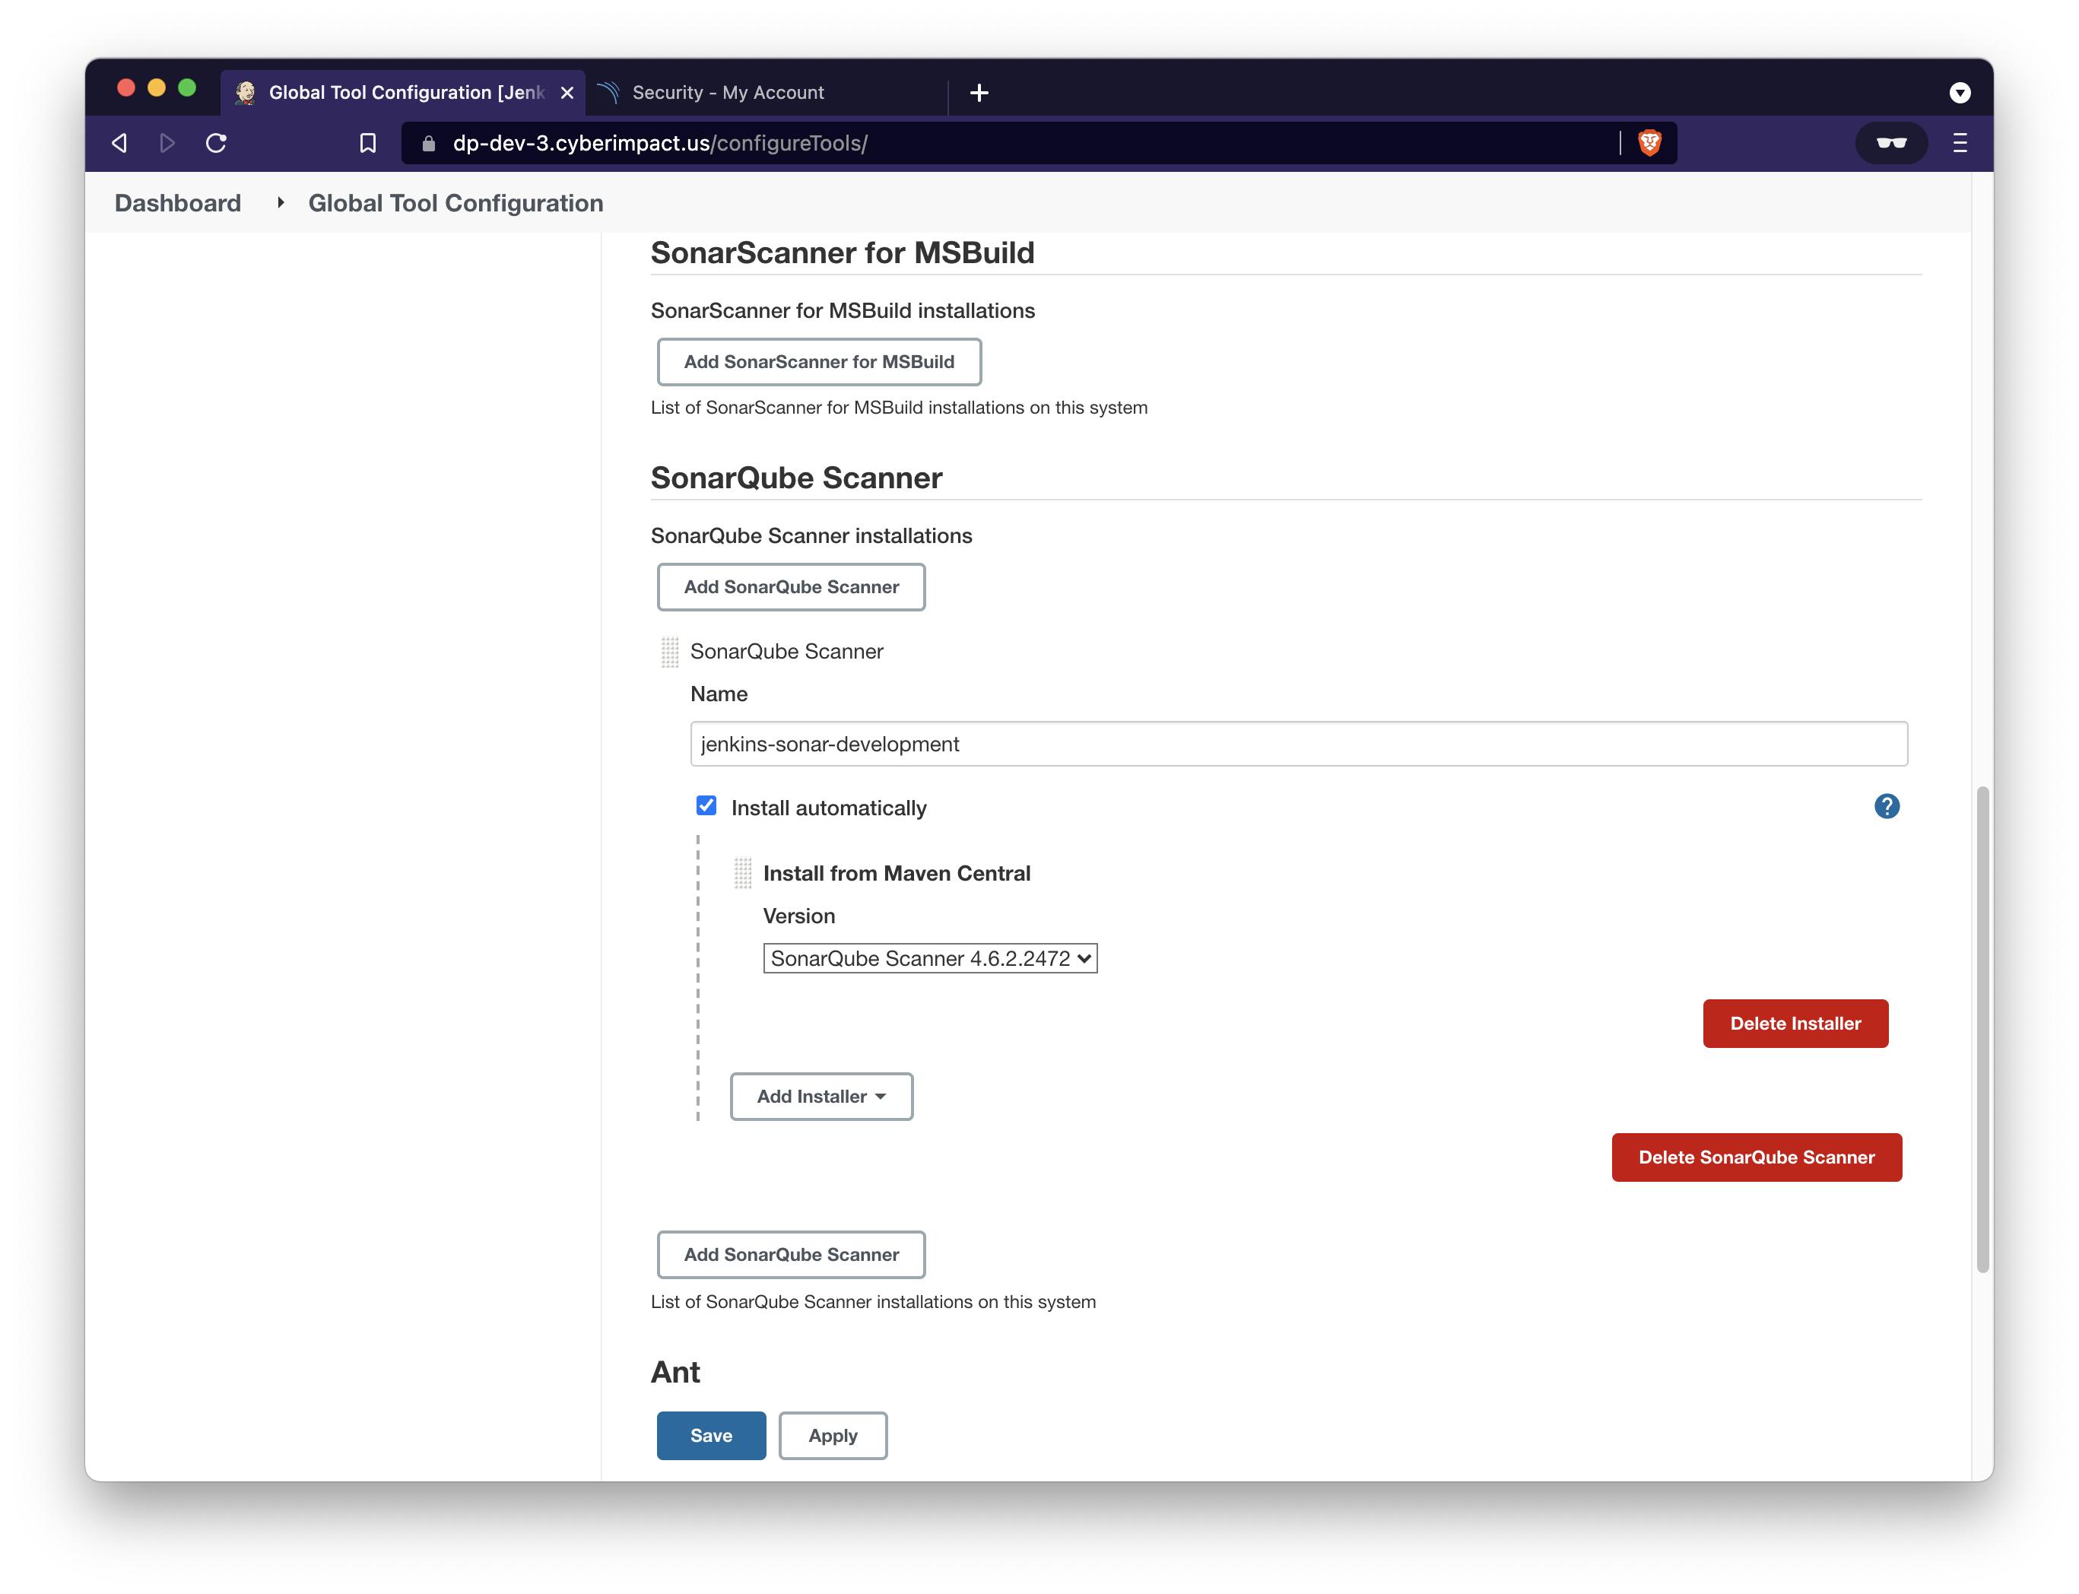Click the private sunglasses icon
Viewport: 2079px width, 1594px height.
click(x=1891, y=143)
